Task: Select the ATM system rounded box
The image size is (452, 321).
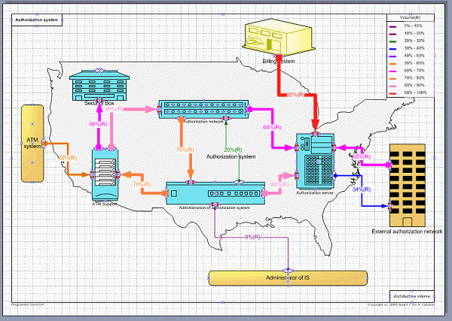Action: click(x=32, y=144)
